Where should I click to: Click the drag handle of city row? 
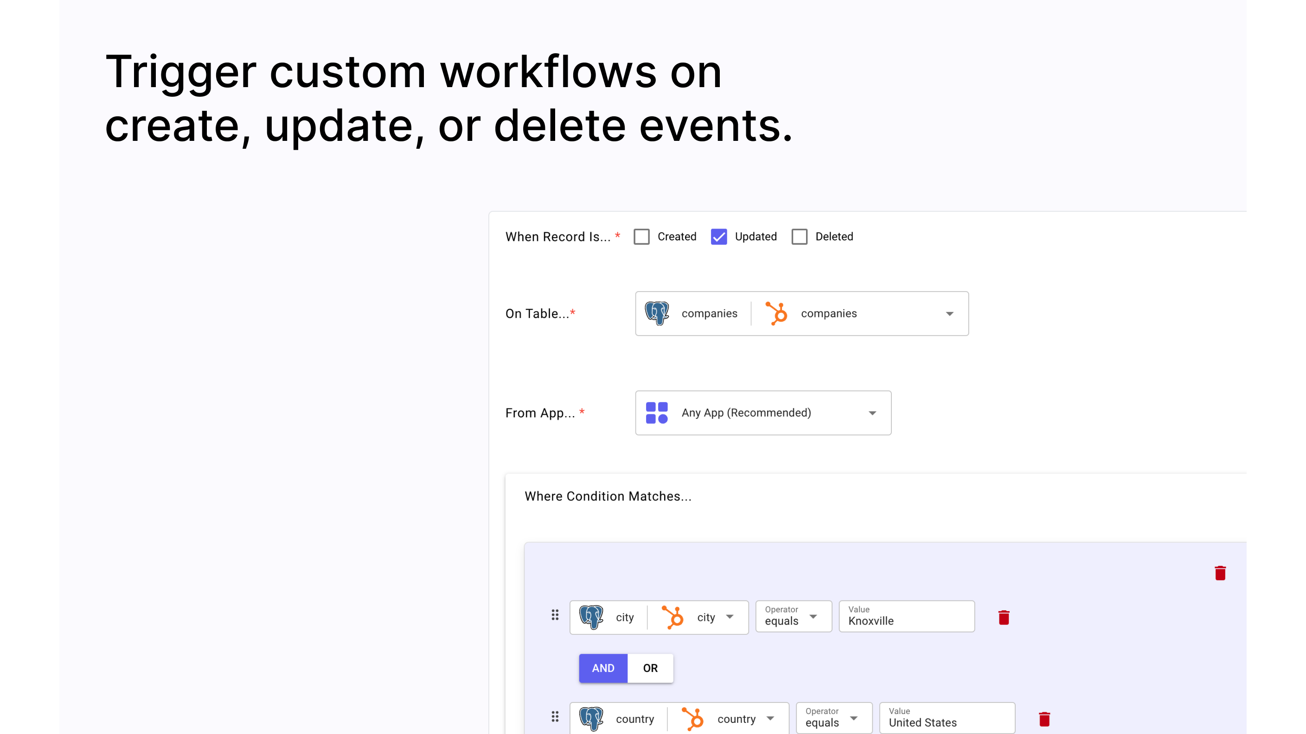pos(555,615)
